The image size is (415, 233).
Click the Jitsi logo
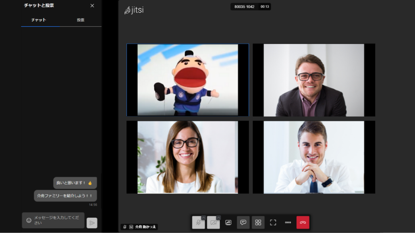[134, 10]
